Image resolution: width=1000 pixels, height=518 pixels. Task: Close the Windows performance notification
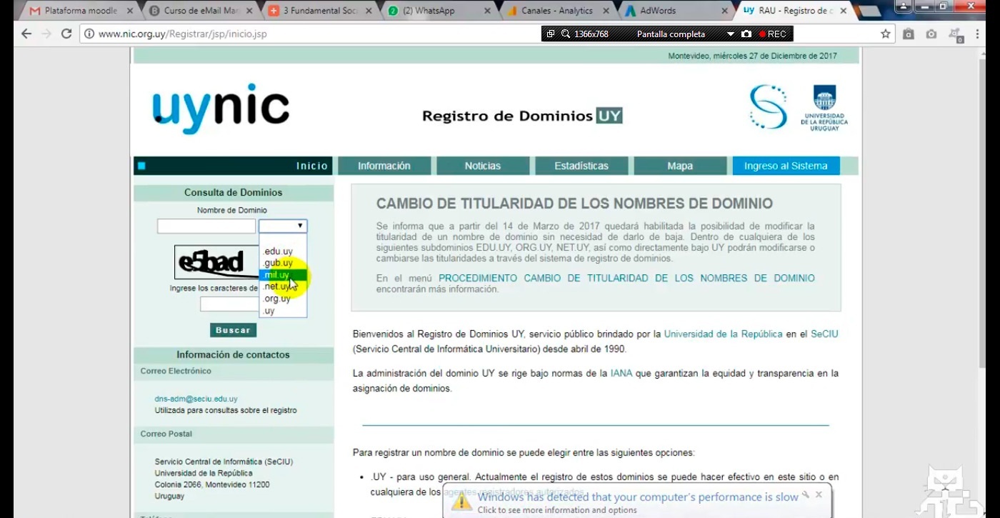click(x=819, y=494)
